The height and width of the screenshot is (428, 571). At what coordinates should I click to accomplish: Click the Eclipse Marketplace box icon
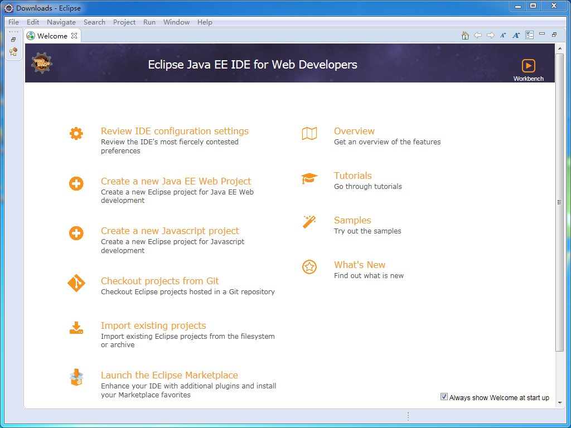(x=76, y=377)
